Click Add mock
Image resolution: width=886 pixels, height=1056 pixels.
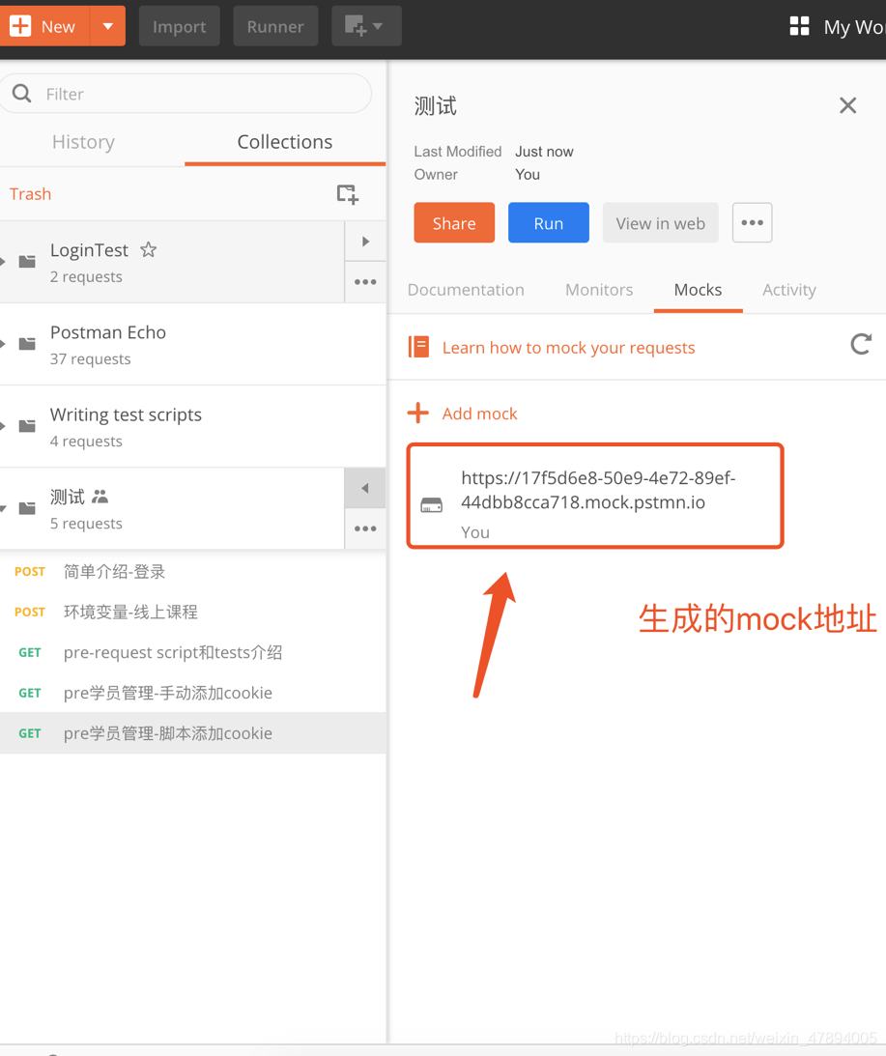(479, 414)
